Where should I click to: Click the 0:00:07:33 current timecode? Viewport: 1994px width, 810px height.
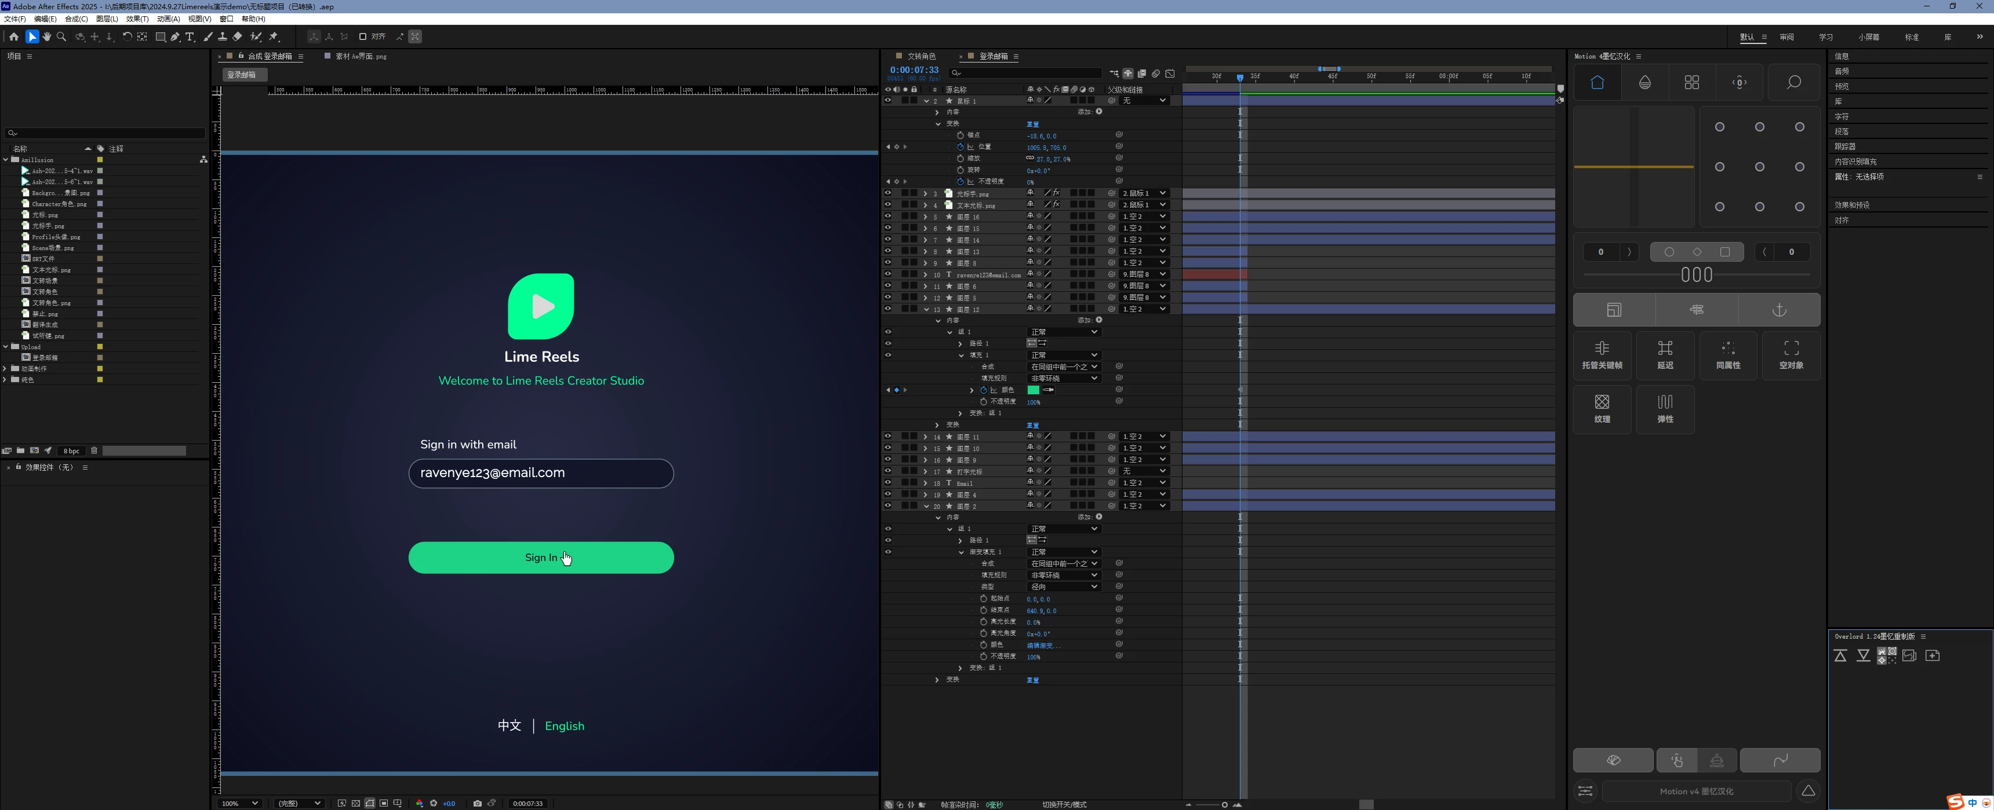pyautogui.click(x=914, y=70)
